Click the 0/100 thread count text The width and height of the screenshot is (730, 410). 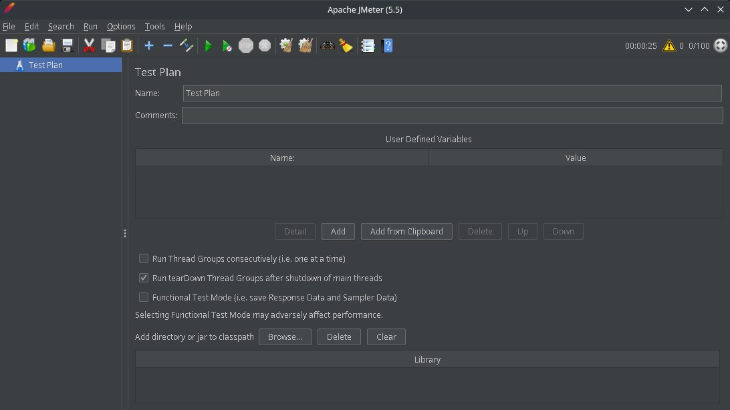point(699,46)
